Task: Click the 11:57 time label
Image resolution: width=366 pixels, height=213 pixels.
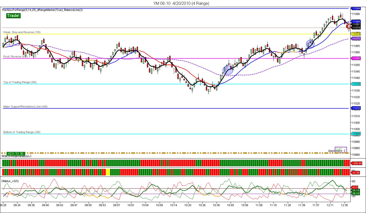Action: point(316,205)
